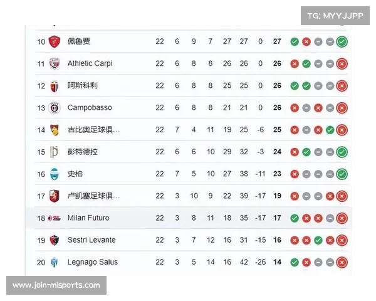Viewport: 376px width, 301px height.
Task: Open Legnago Salus blue crest
Action: 55,262
